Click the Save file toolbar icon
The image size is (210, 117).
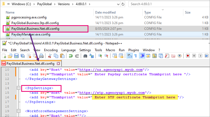point(16,56)
